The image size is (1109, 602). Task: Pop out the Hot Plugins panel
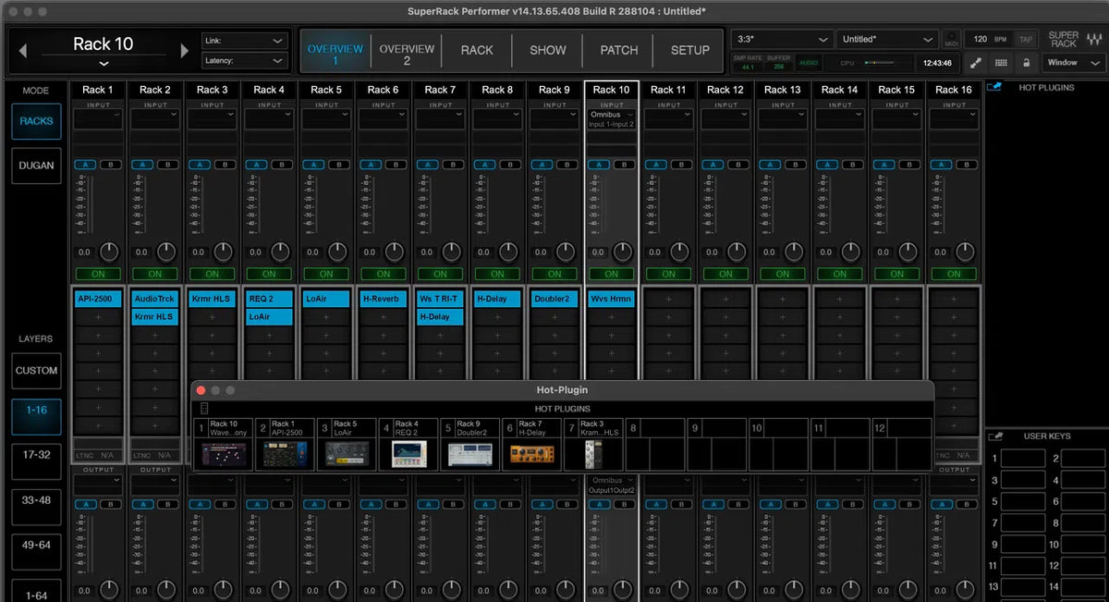coord(995,87)
